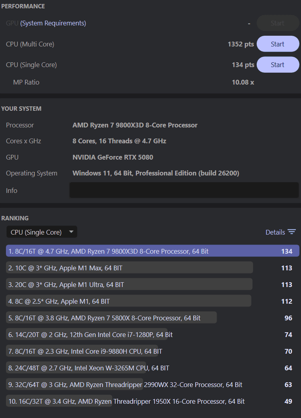Click the YOUR SYSTEM section heading
This screenshot has width=301, height=418.
[x=21, y=108]
